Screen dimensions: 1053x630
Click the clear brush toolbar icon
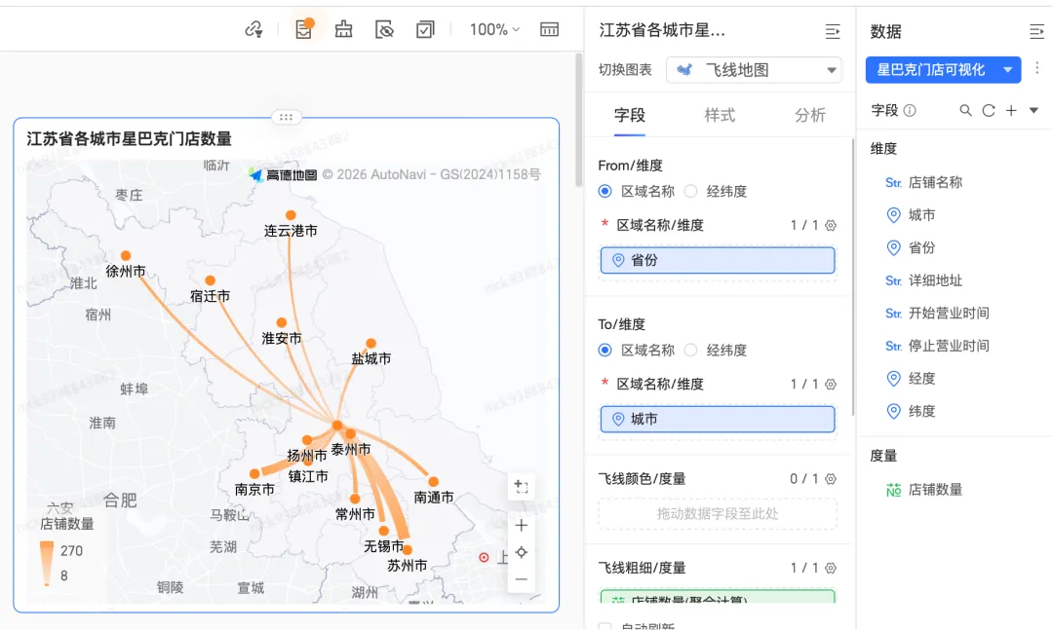[x=344, y=29]
